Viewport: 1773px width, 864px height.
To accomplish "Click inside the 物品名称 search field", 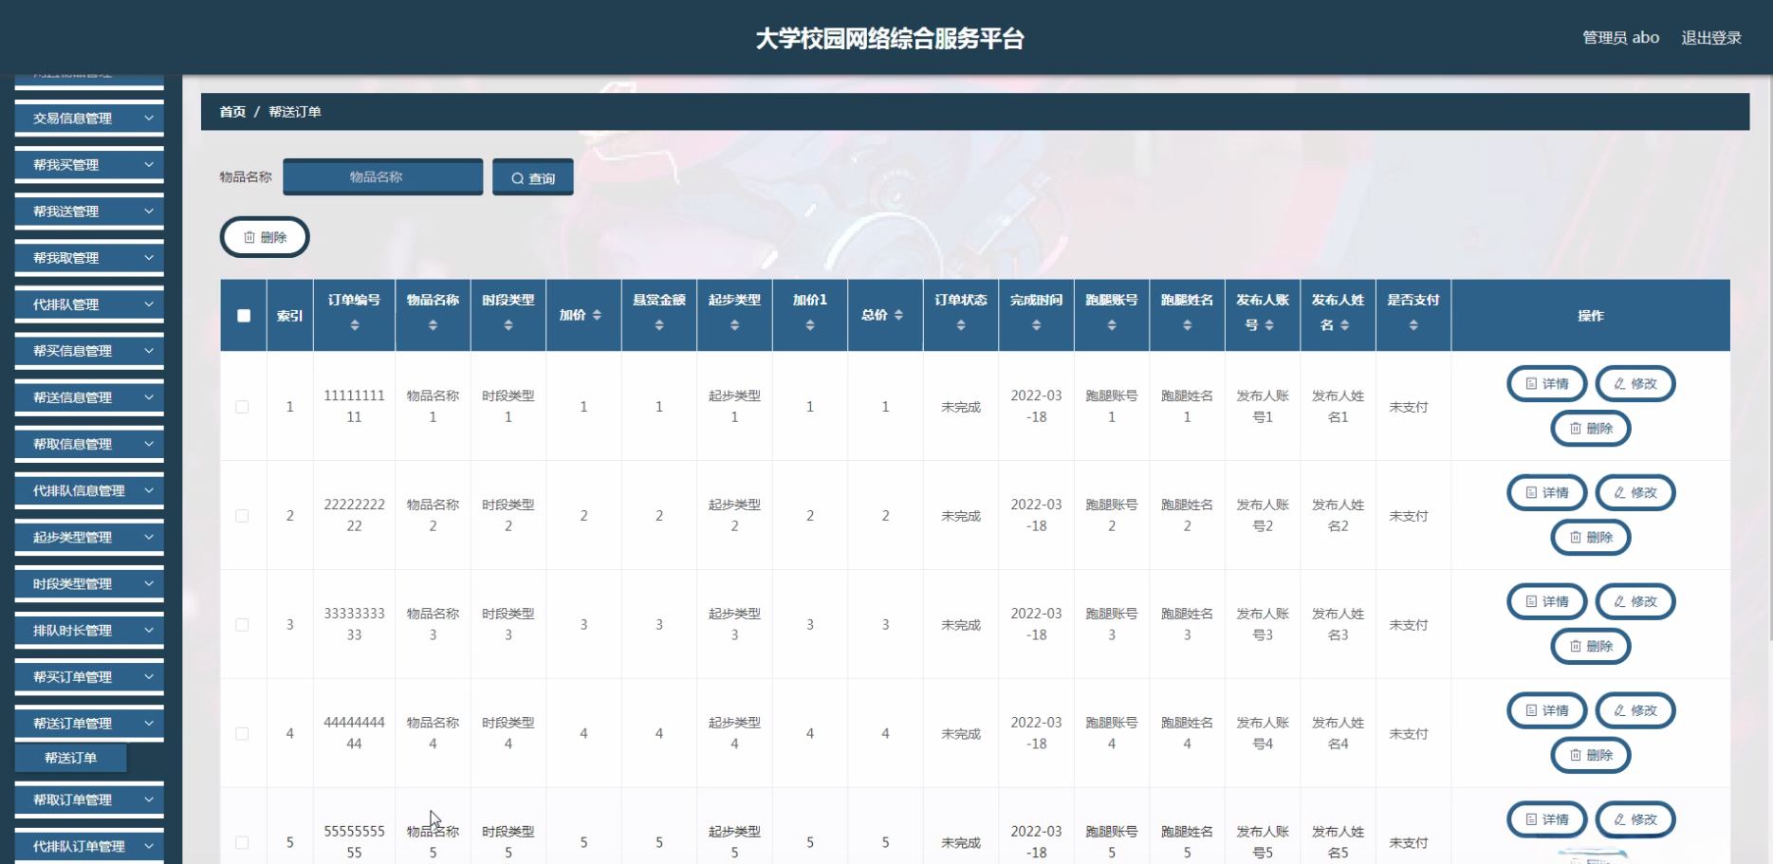I will pos(383,176).
